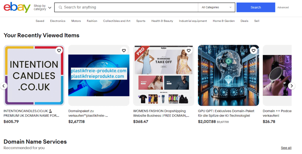Advance carousel with the next arrow

292,86
